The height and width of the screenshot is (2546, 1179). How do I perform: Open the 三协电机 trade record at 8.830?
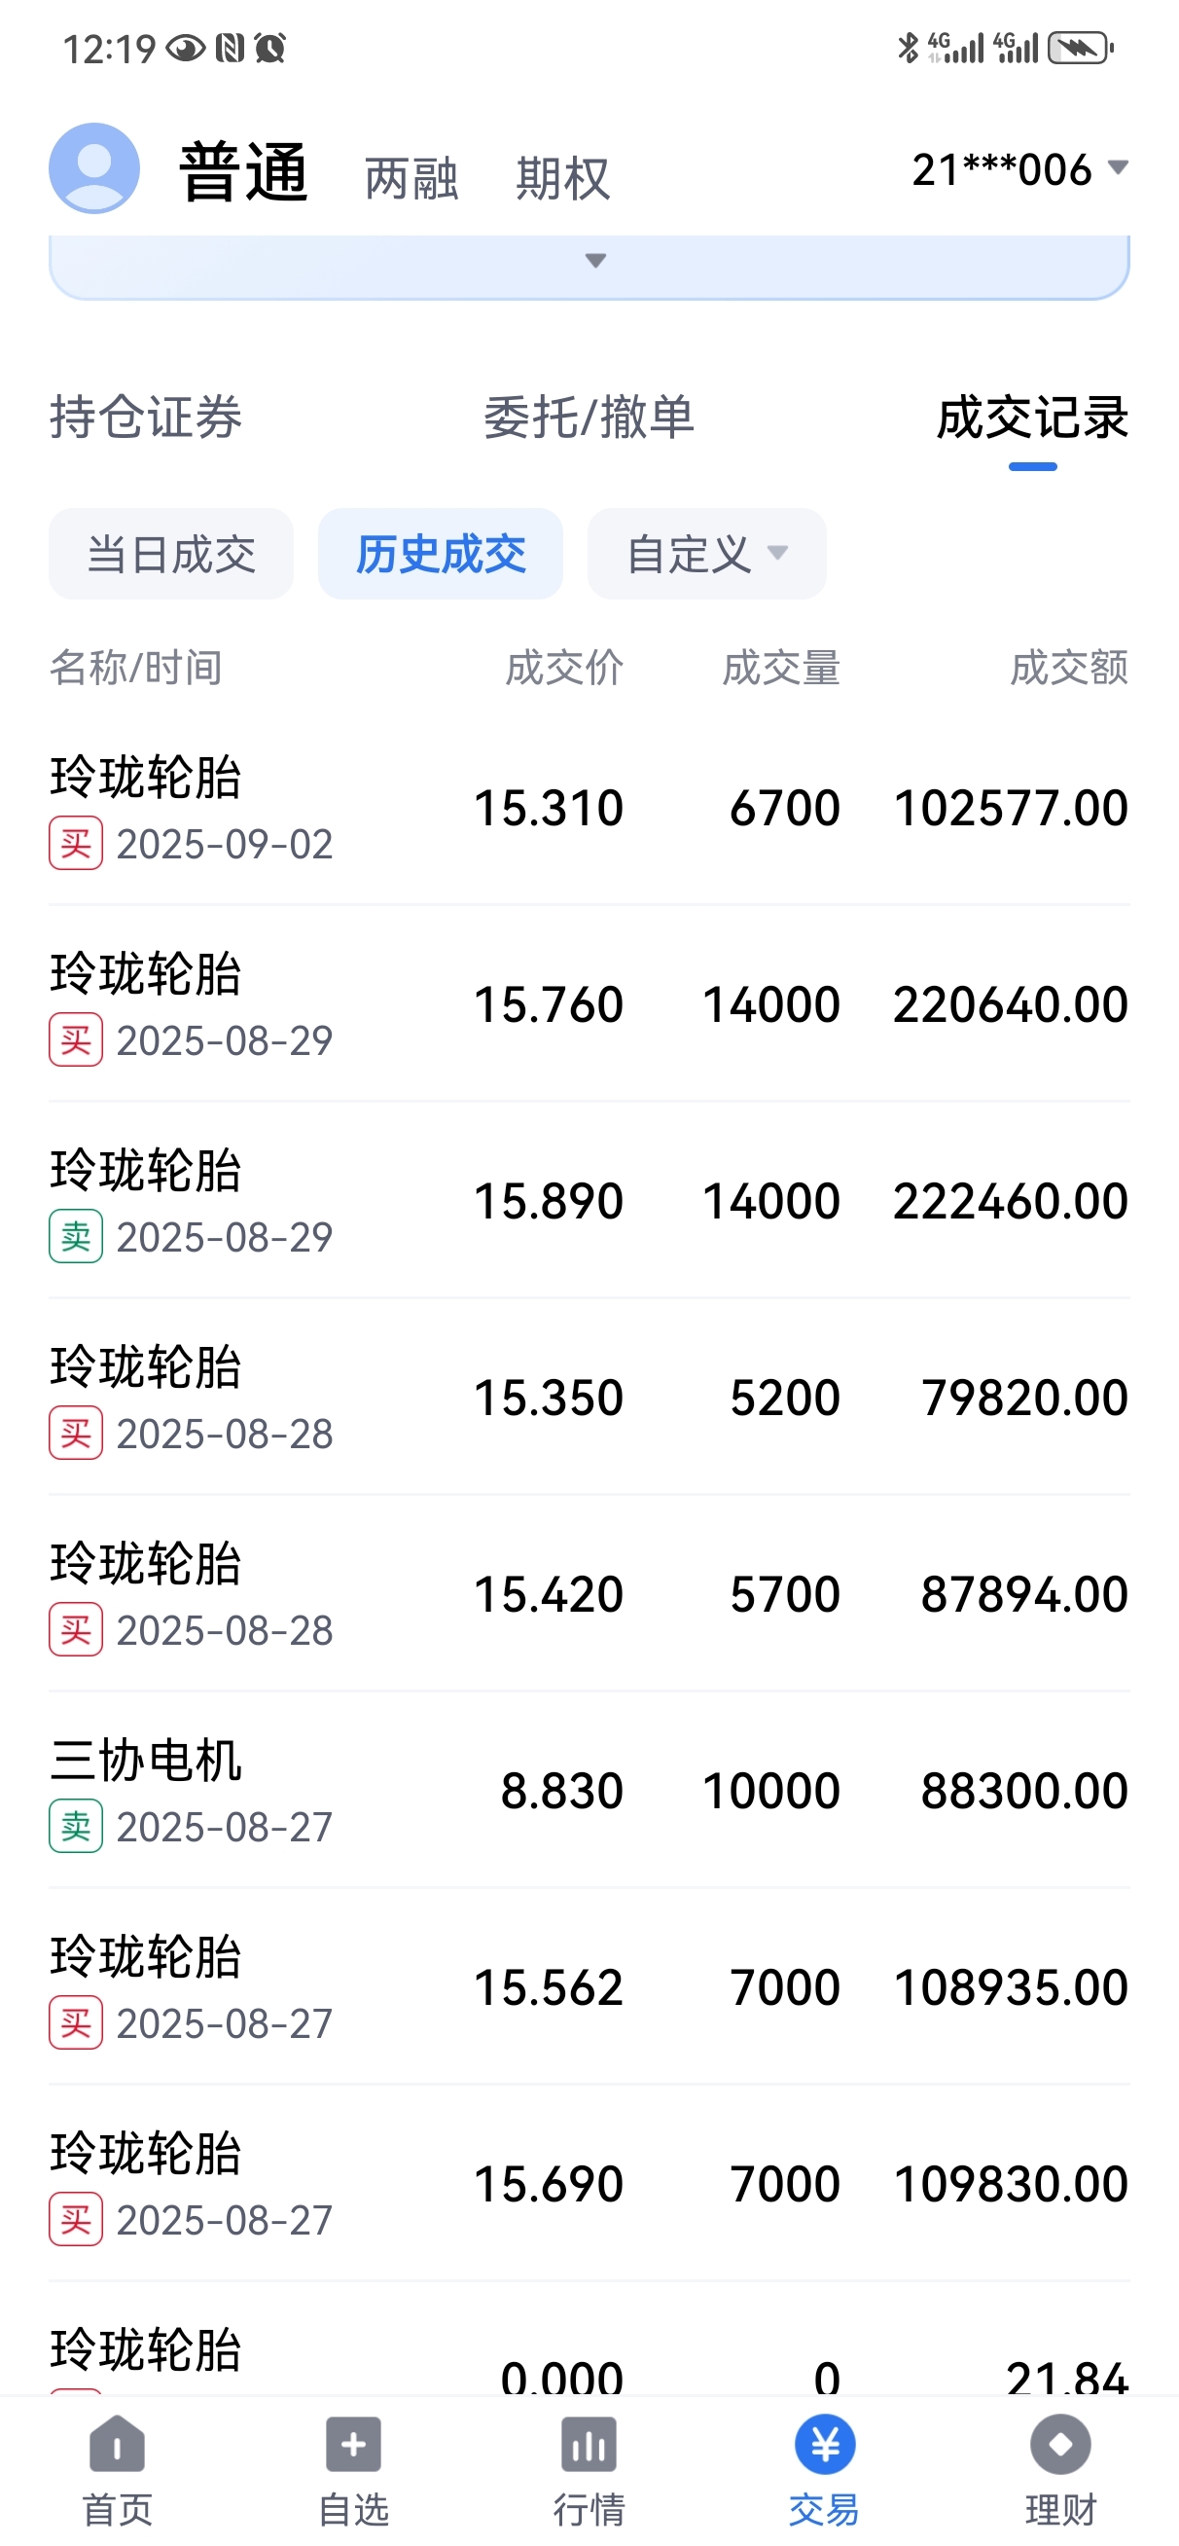589,1790
